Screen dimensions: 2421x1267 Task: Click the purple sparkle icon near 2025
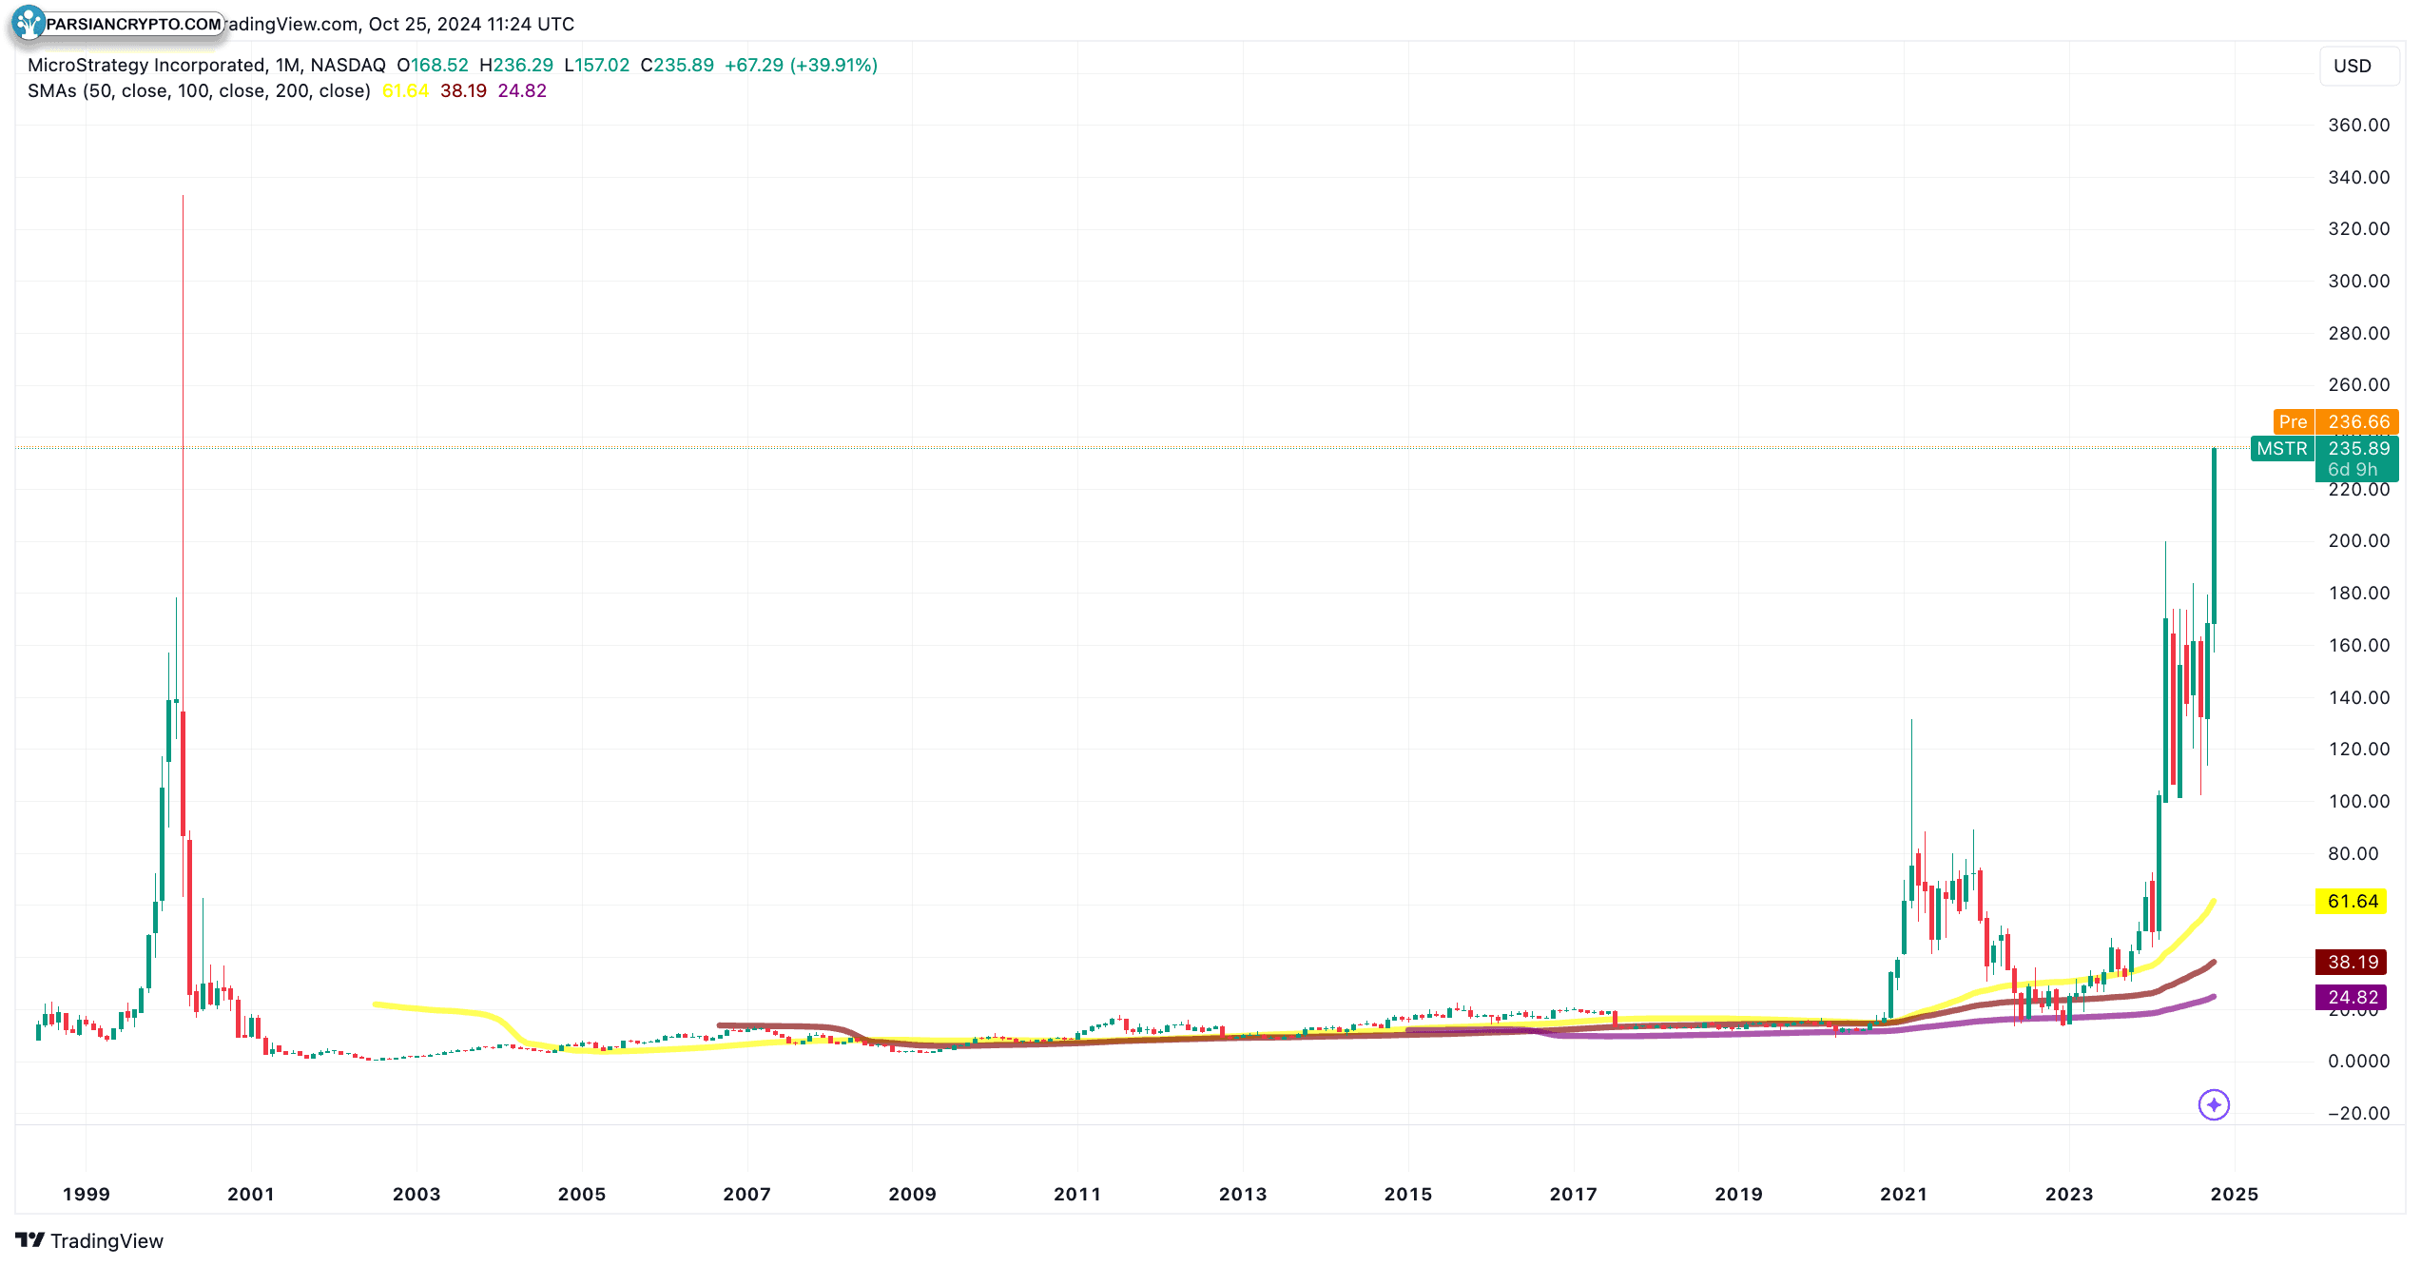point(2214,1104)
